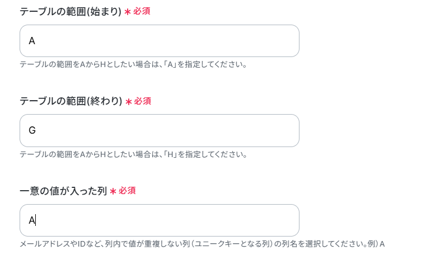Click the ユニークキーとなる列 phrase in the hint
426x274 pixels.
[x=232, y=244]
